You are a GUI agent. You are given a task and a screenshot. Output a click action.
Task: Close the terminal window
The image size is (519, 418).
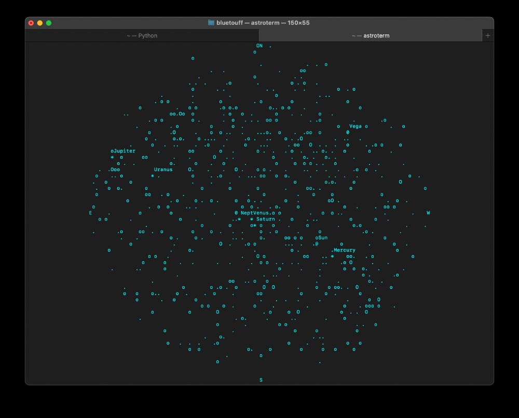[x=31, y=23]
